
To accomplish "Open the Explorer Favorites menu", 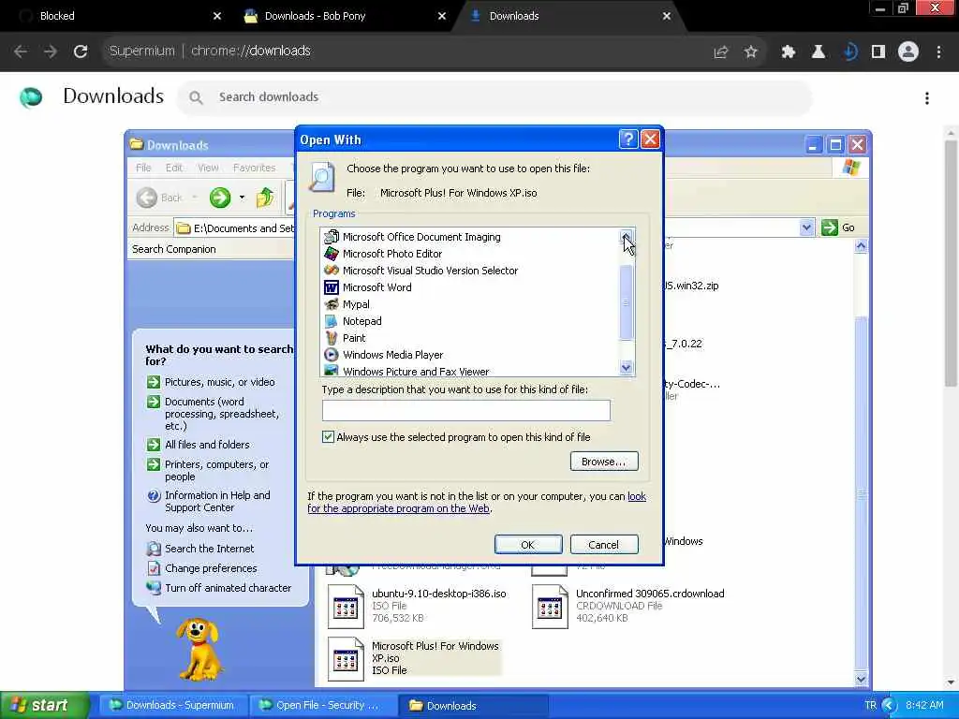I will coord(254,168).
